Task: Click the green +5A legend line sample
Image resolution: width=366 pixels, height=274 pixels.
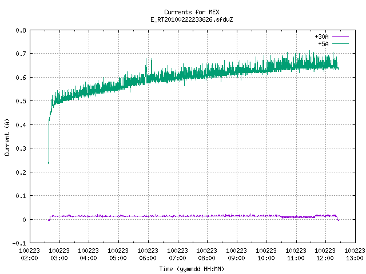Action: point(340,43)
